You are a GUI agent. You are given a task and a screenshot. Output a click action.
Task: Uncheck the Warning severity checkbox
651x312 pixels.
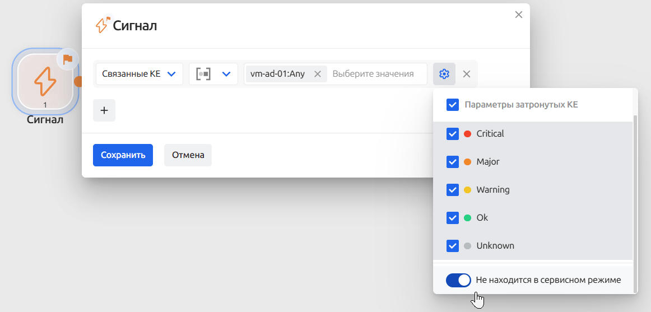point(453,190)
